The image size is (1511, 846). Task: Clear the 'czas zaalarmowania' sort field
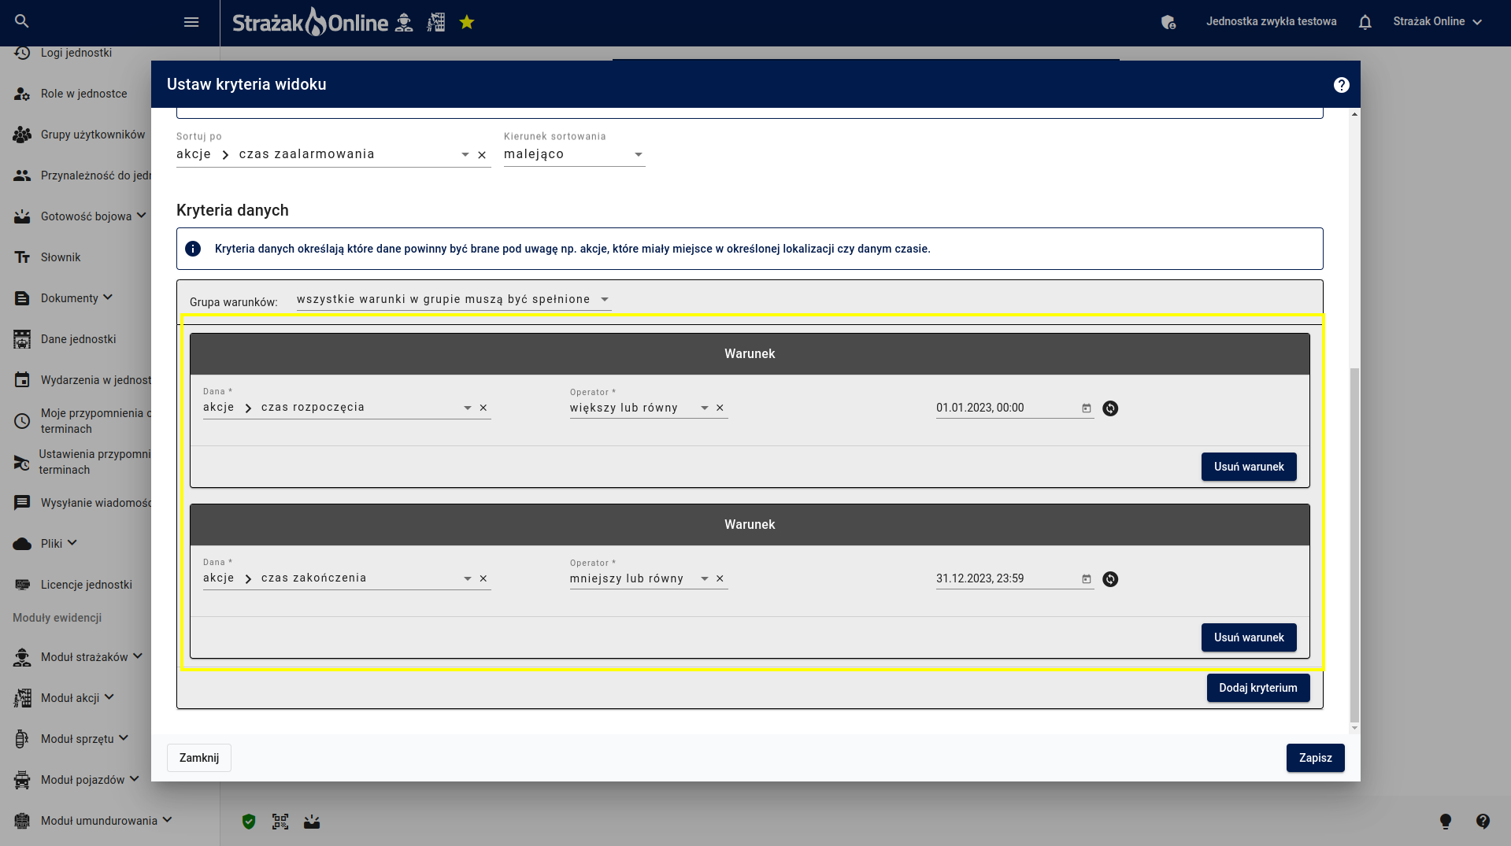point(482,155)
